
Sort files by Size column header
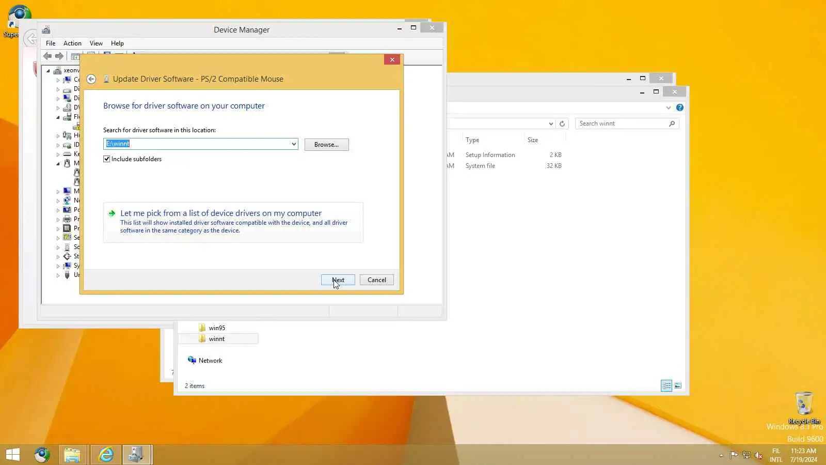click(x=545, y=140)
